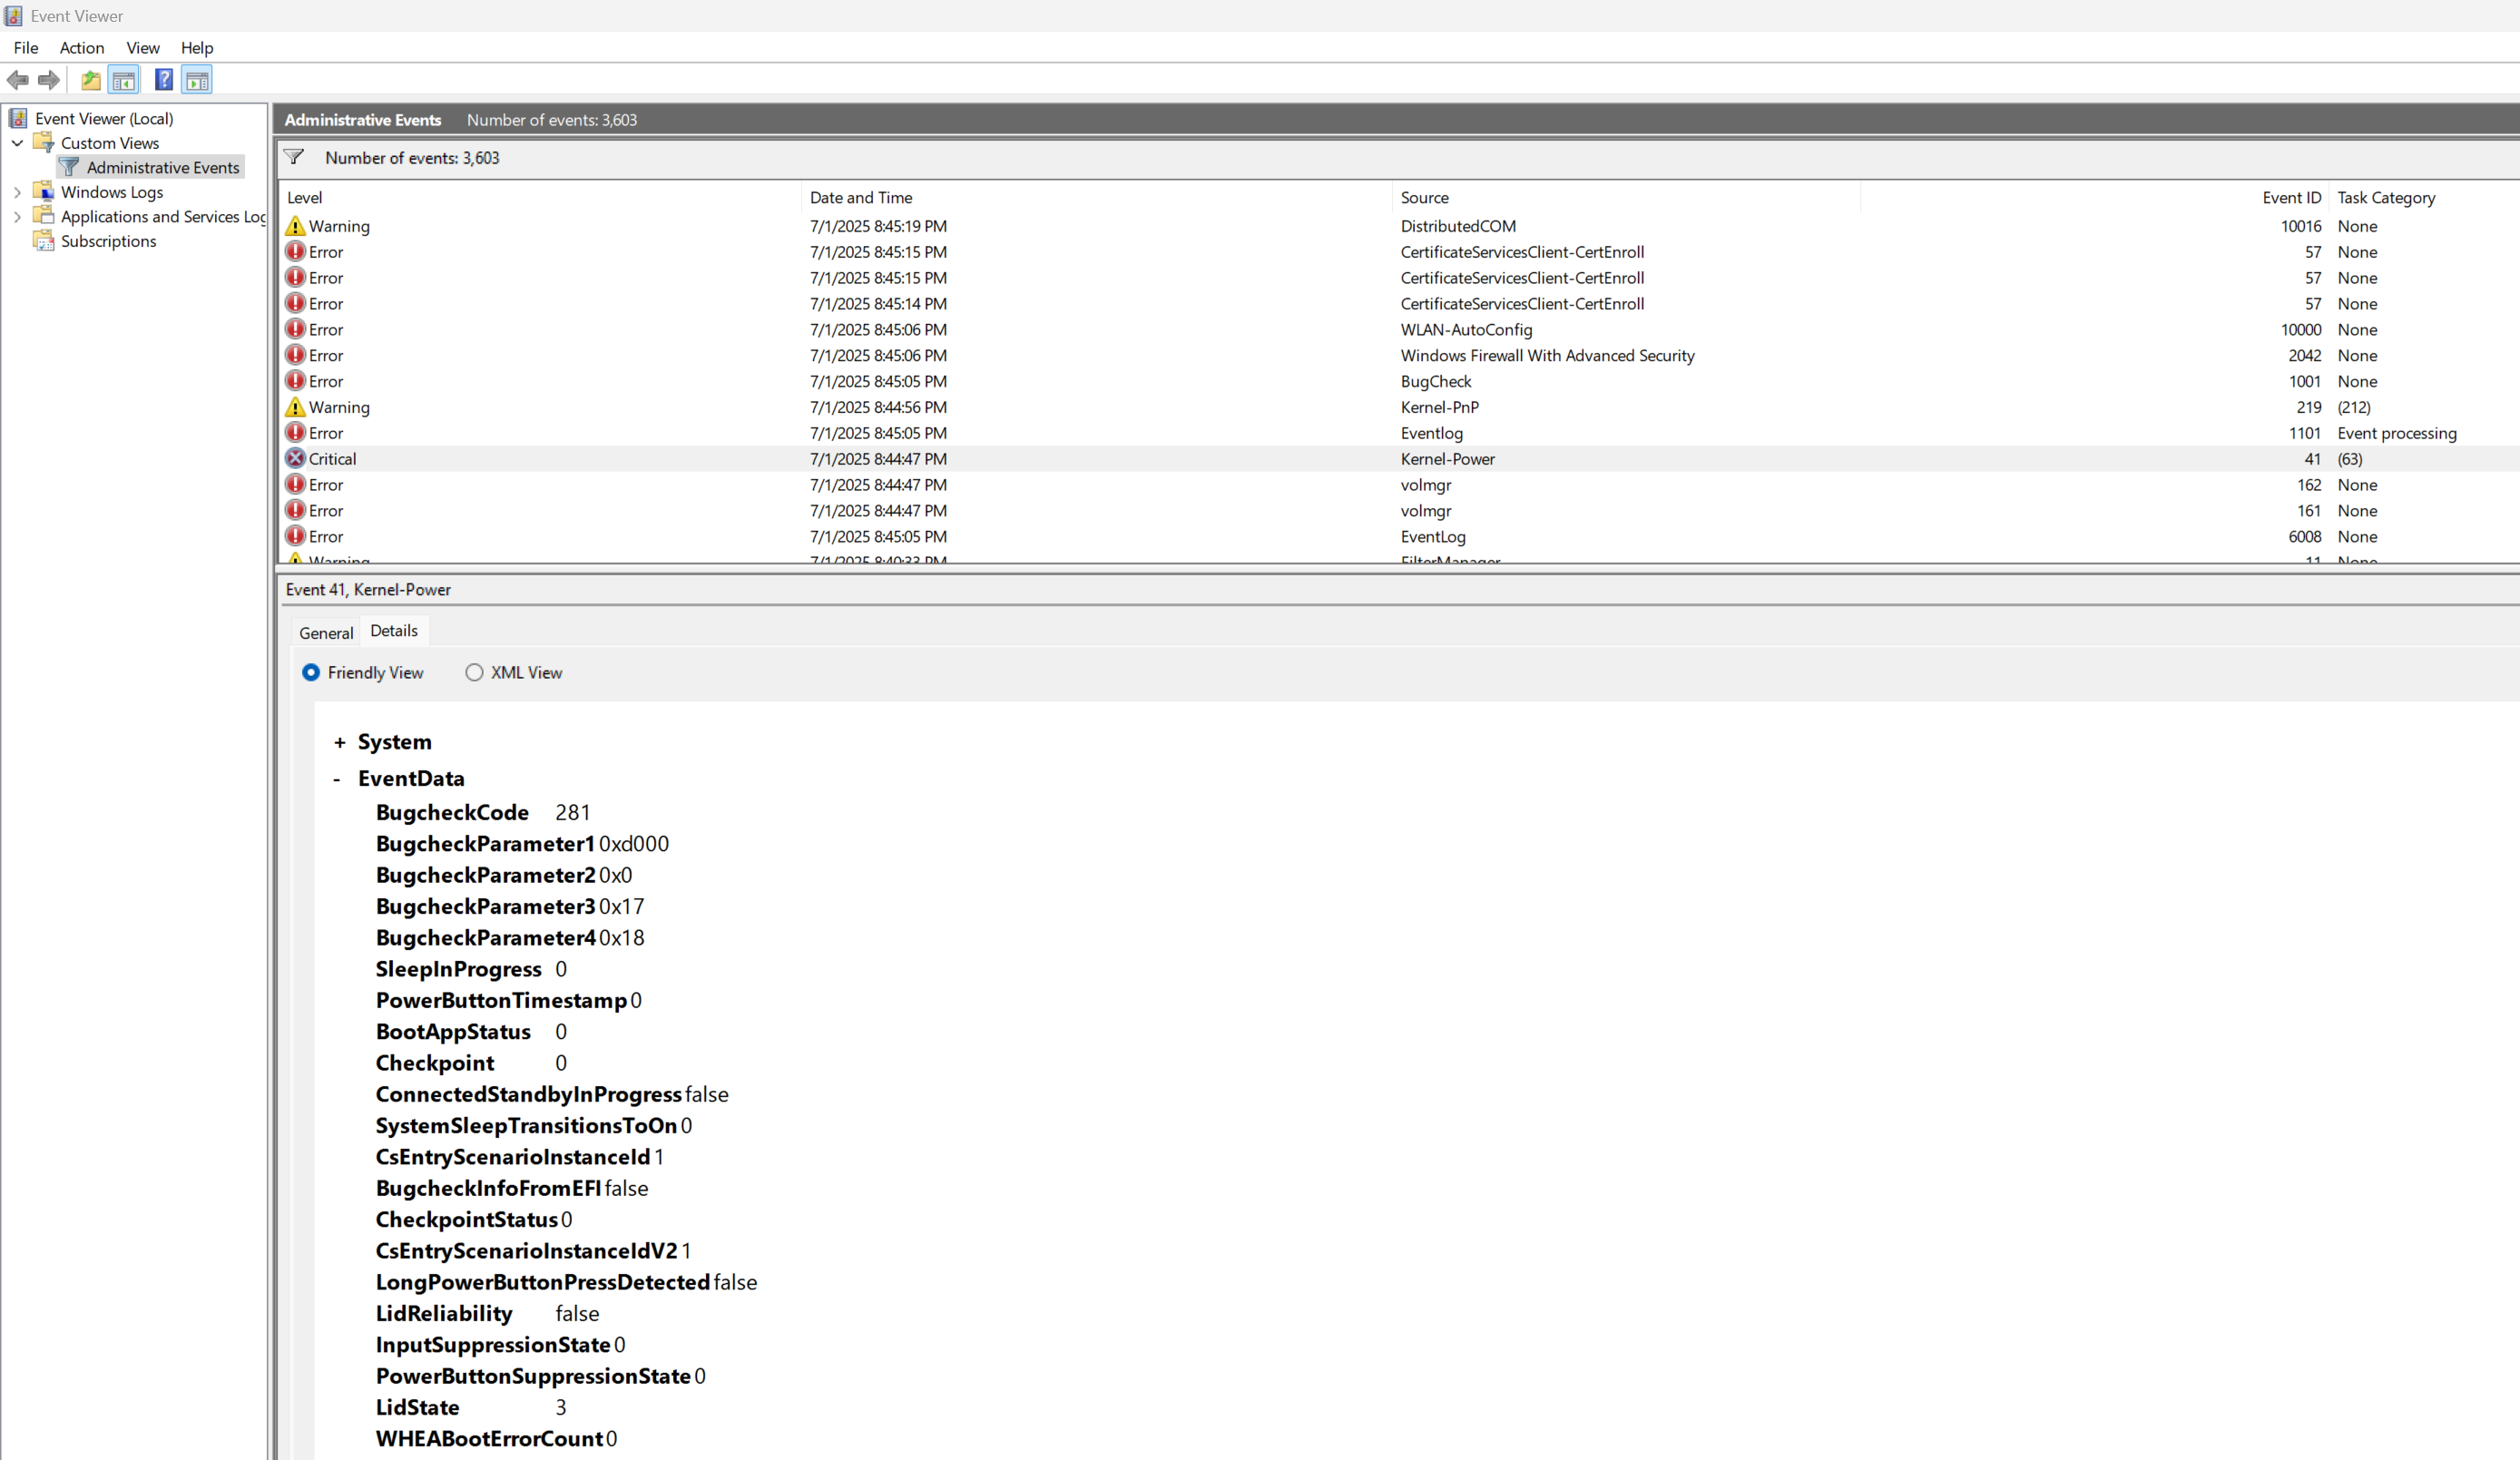This screenshot has height=1460, width=2520.
Task: Select Windows Logs label in the tree
Action: click(x=112, y=192)
